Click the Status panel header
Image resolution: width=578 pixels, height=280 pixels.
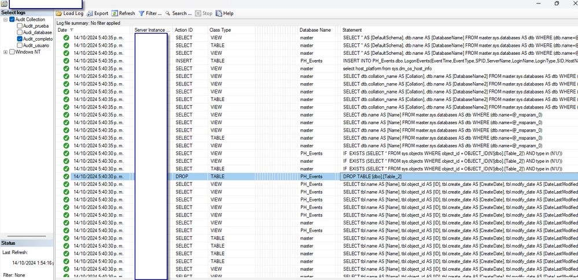(x=27, y=243)
